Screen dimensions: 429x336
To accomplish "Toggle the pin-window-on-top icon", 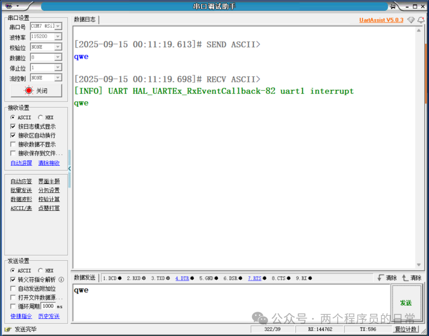I will click(393, 6).
